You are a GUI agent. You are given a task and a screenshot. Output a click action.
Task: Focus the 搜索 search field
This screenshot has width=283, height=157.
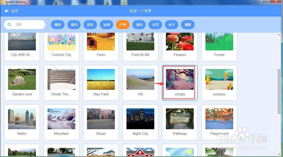point(25,25)
